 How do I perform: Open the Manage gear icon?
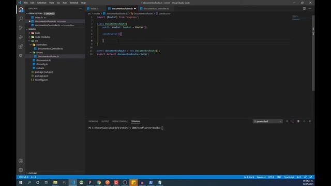click(21, 170)
